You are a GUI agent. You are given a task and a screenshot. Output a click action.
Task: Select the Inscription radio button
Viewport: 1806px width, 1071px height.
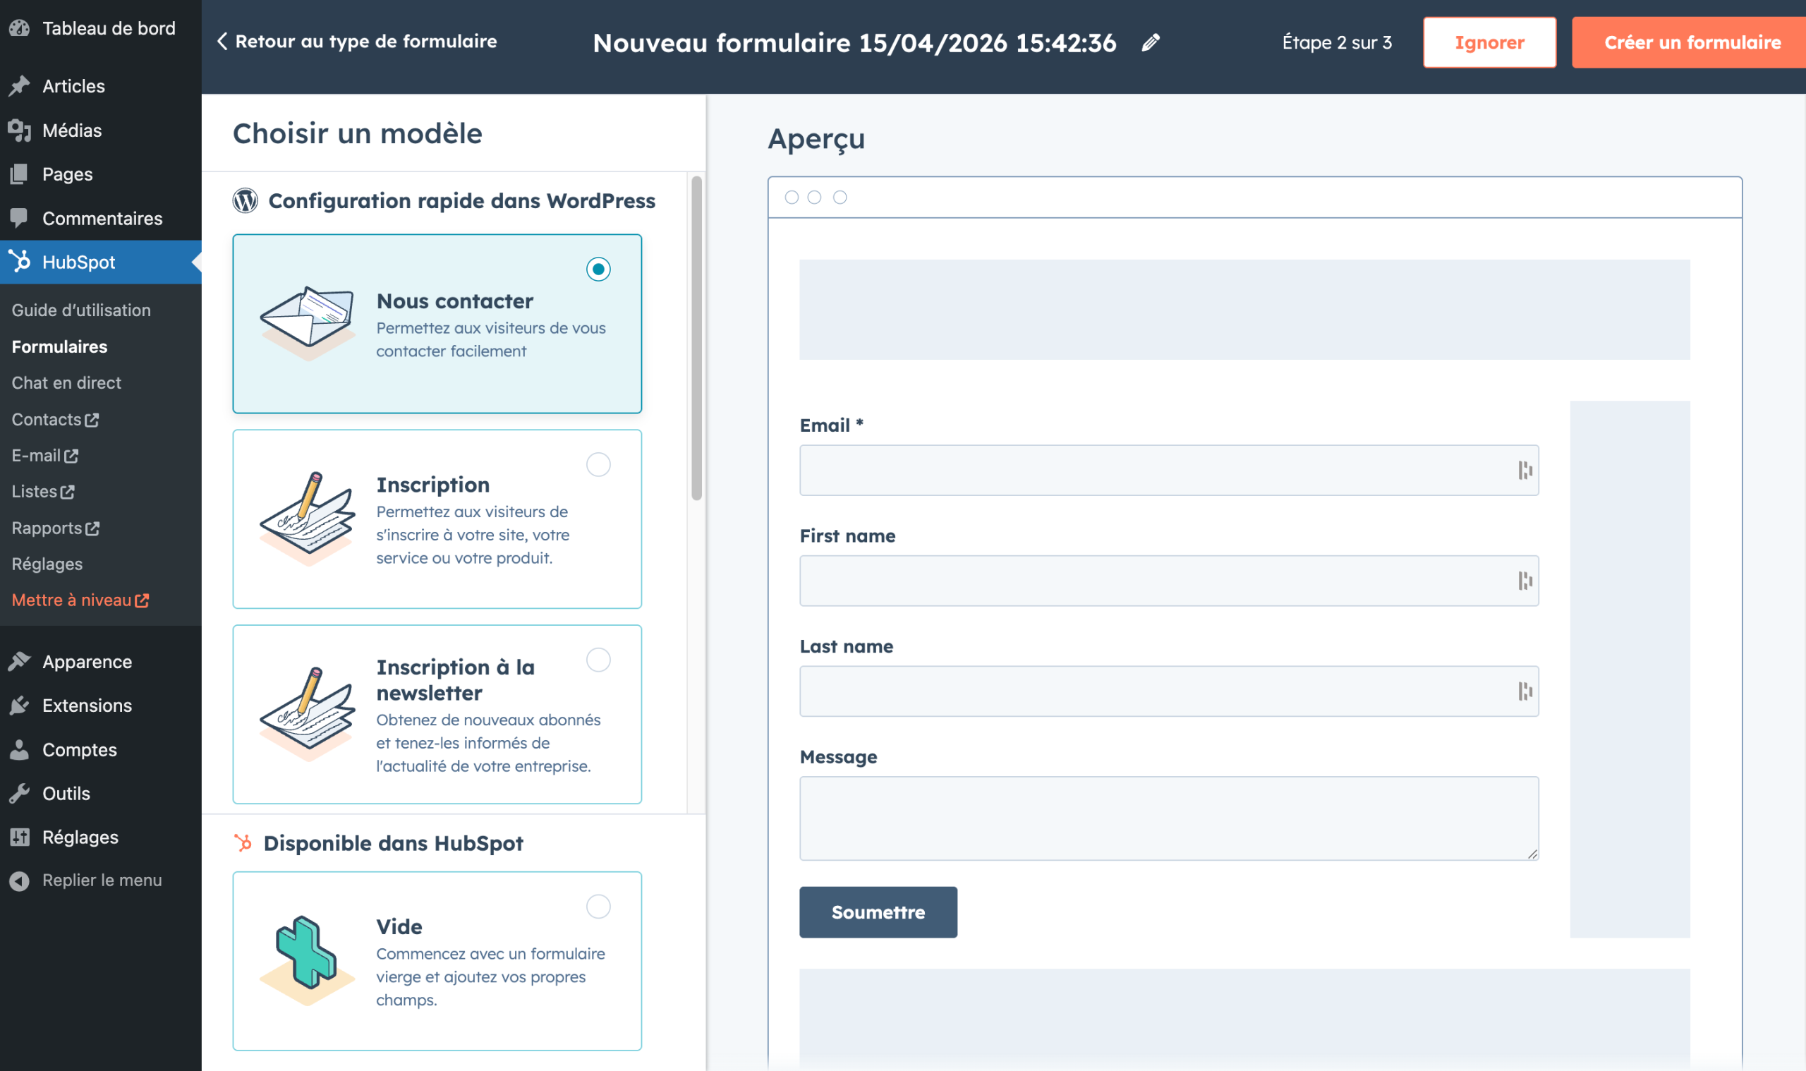click(598, 464)
